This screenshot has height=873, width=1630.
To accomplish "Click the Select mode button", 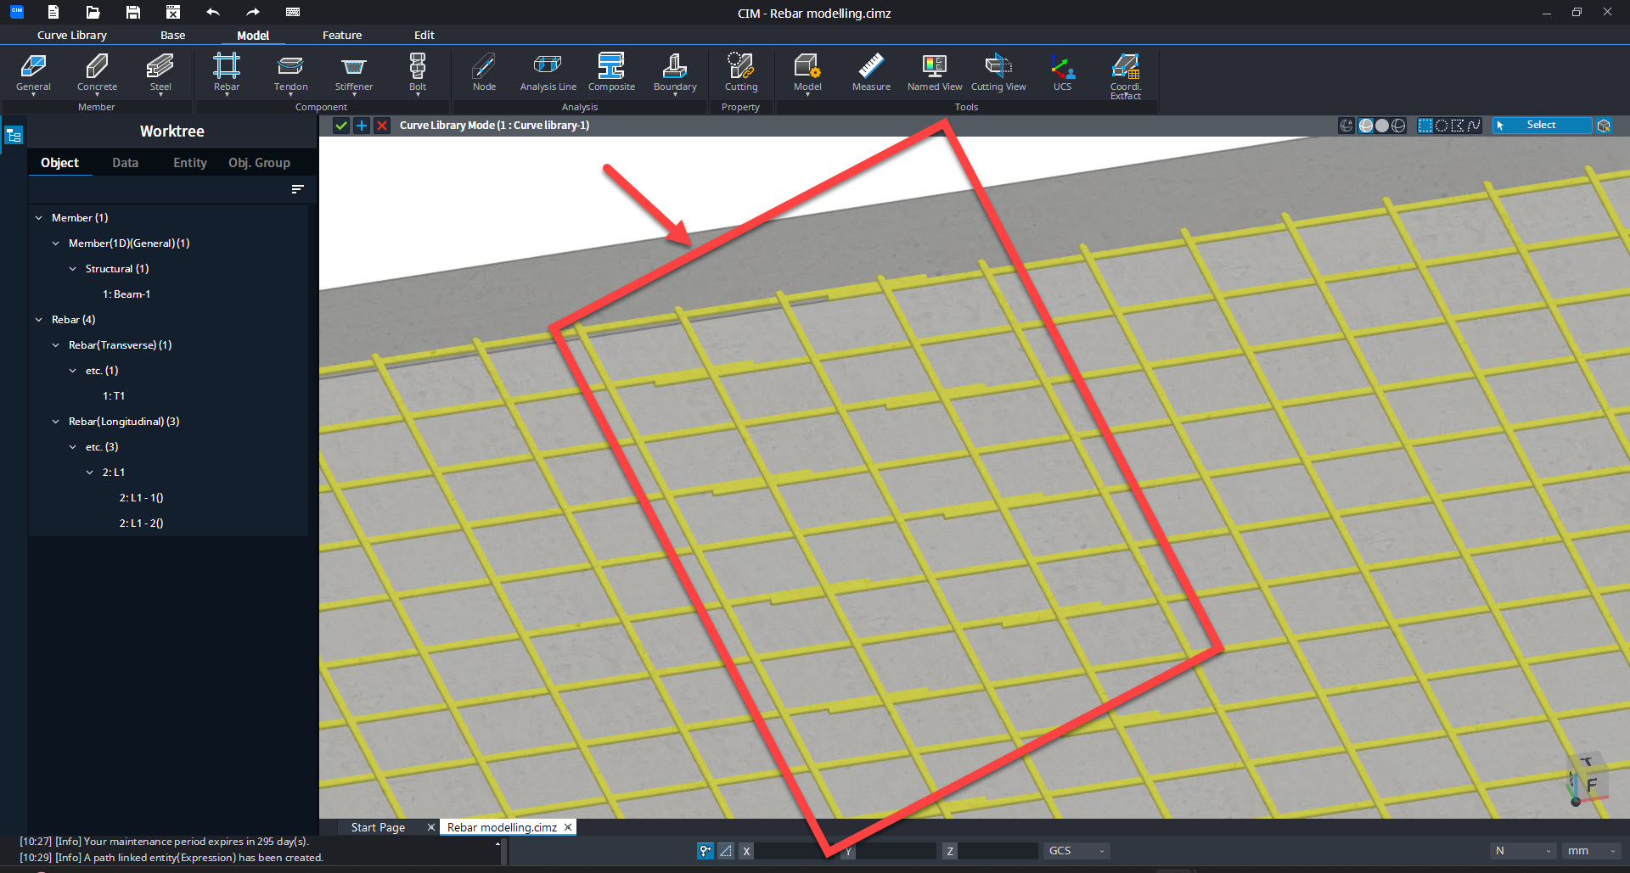I will click(x=1542, y=126).
